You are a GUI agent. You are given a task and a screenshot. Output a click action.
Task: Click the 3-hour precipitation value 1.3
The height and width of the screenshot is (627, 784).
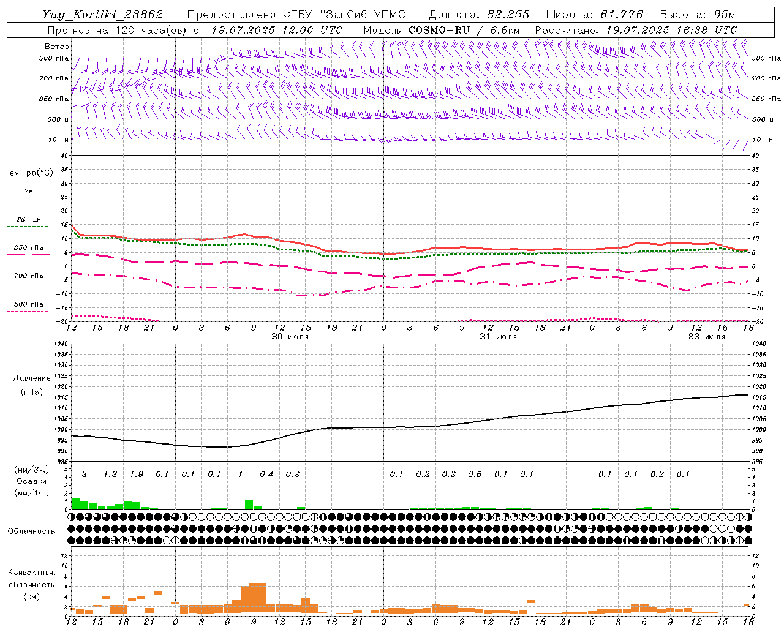tap(110, 475)
